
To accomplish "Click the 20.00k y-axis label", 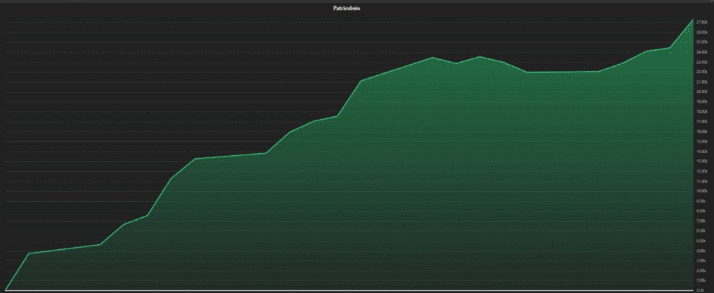I will pyautogui.click(x=702, y=92).
